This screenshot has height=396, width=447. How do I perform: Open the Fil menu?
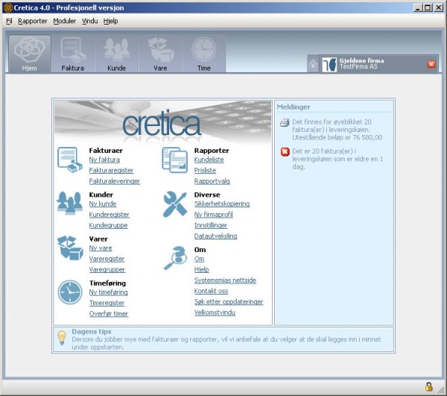[9, 21]
